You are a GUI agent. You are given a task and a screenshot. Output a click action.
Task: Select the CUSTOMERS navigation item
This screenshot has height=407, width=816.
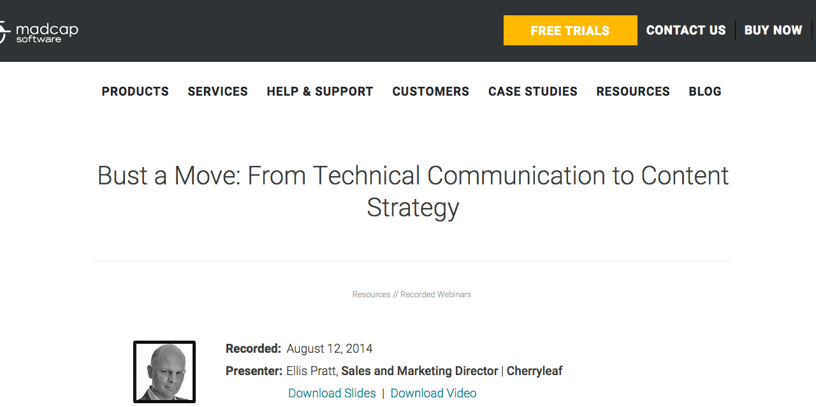point(431,92)
